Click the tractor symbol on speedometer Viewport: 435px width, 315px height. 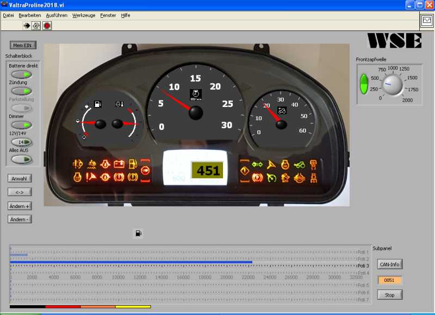282,111
